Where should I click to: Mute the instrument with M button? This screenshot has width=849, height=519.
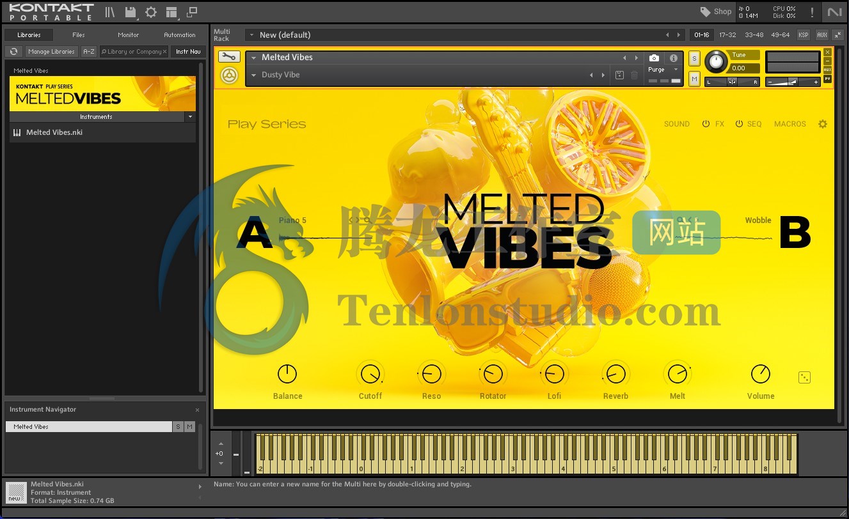pos(694,78)
